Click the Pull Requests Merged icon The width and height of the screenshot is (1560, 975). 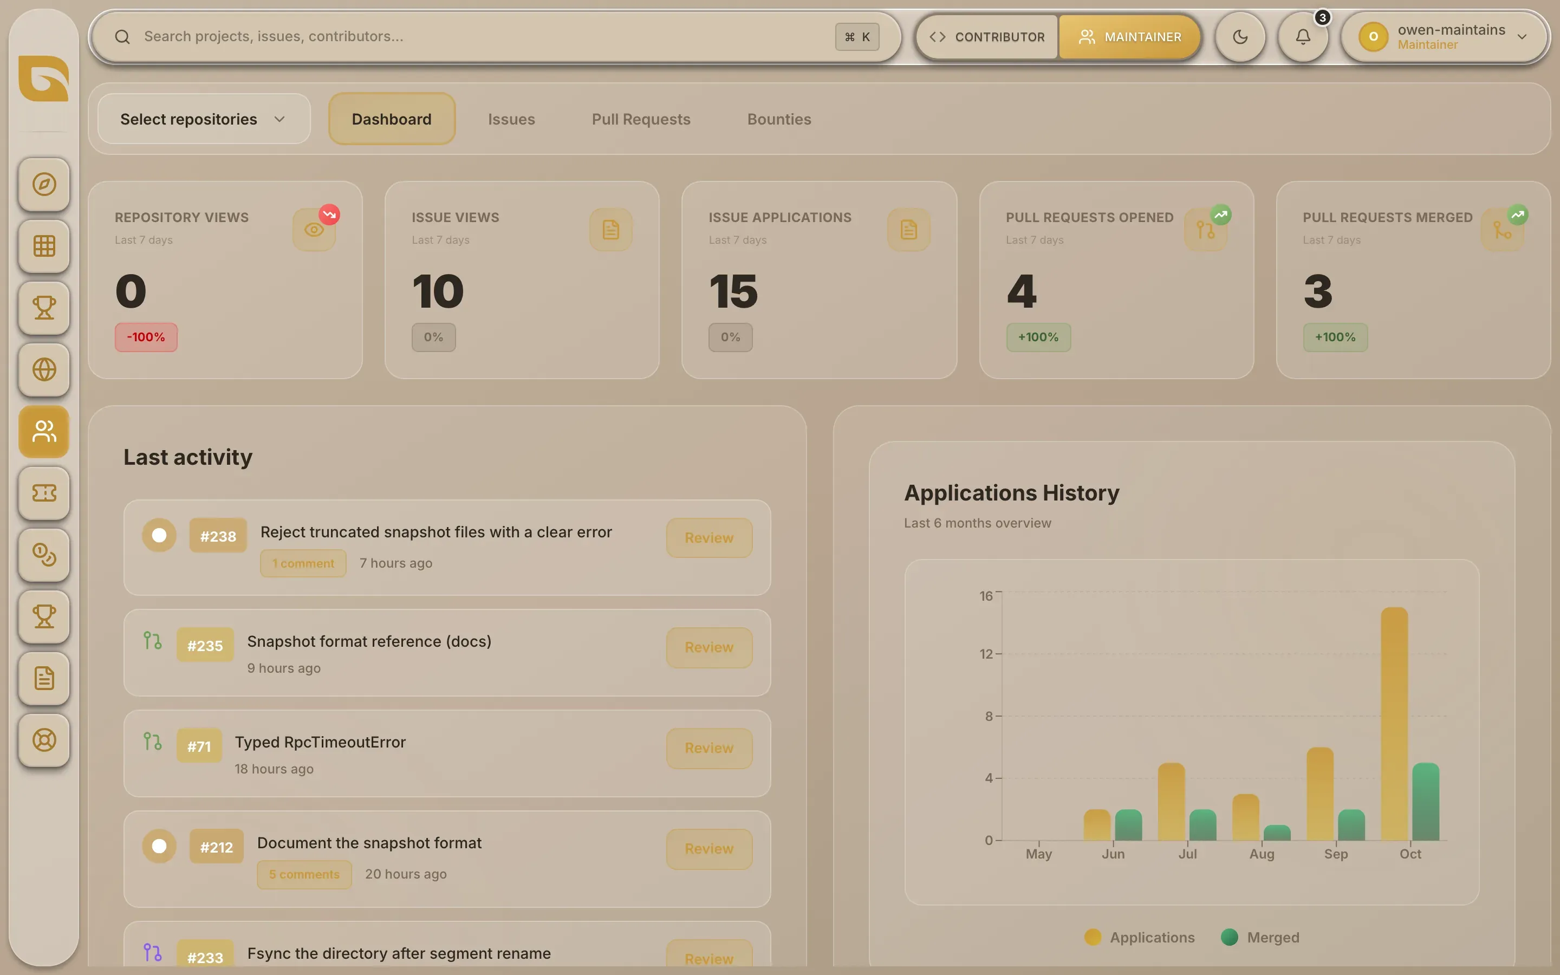click(1503, 230)
